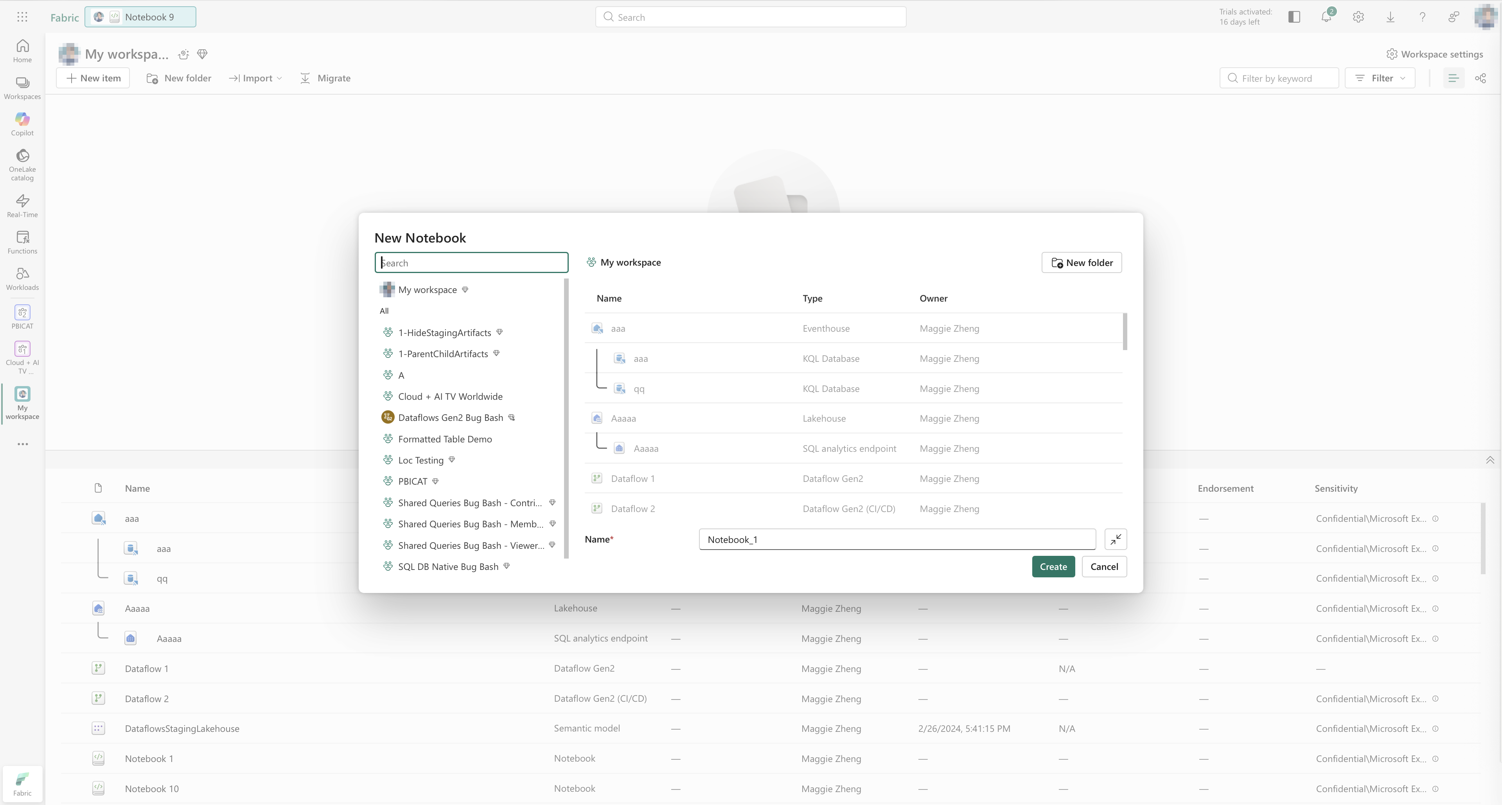Collapse the name field expand/shrink icon in dialog
The image size is (1502, 805).
(x=1116, y=539)
